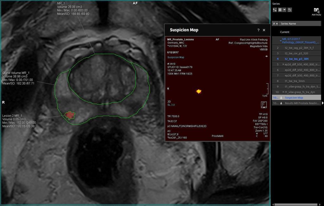Expand the t1_vibe-grasp_fs_tra_dyn series 10

tap(283, 92)
